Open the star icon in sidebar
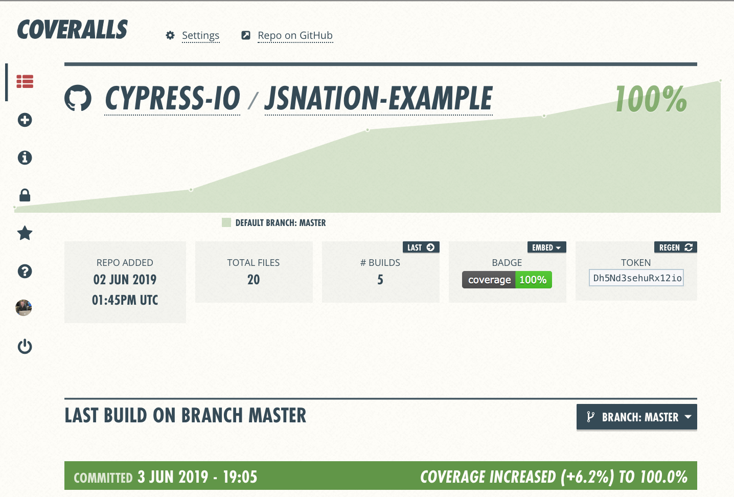Screen dimensions: 734x497 click(25, 233)
